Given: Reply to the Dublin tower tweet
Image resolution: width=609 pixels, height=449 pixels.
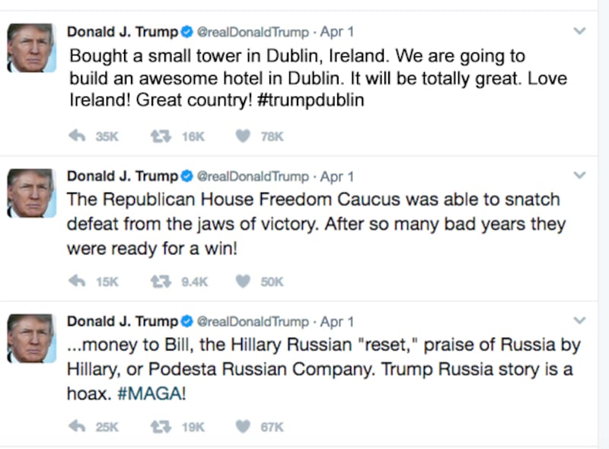Looking at the screenshot, I should 77,136.
